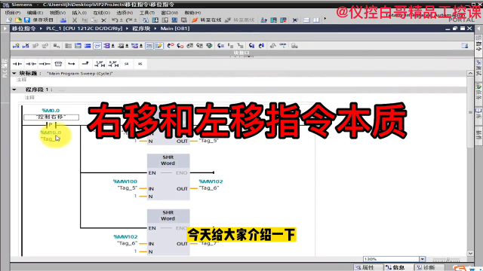Viewport: 483px width, 271px height.
Task: Click the cut scissors icon
Action: coord(75,20)
